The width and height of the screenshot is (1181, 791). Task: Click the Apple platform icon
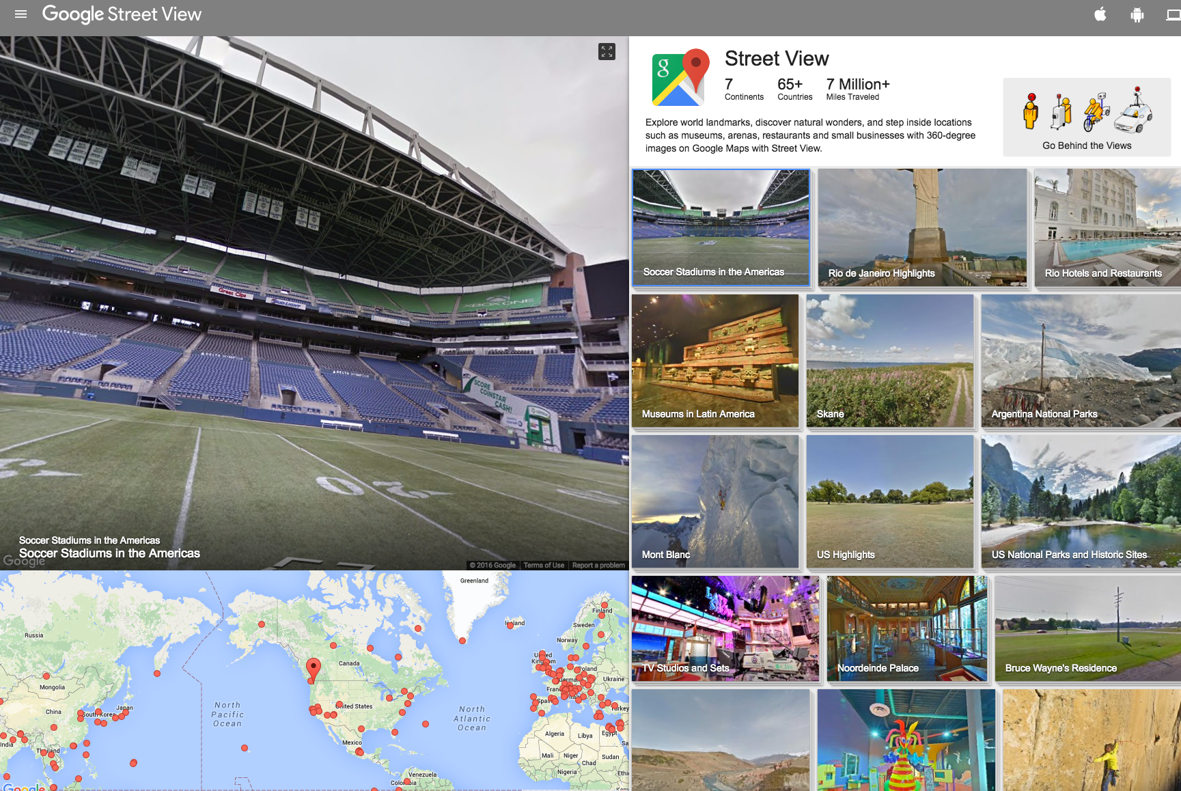(1100, 14)
